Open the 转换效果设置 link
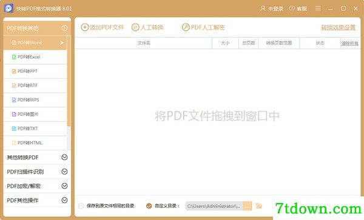 [x=339, y=27]
